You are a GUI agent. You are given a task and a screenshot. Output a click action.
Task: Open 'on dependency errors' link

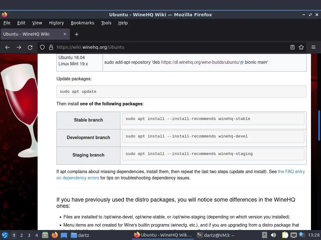[78, 178]
